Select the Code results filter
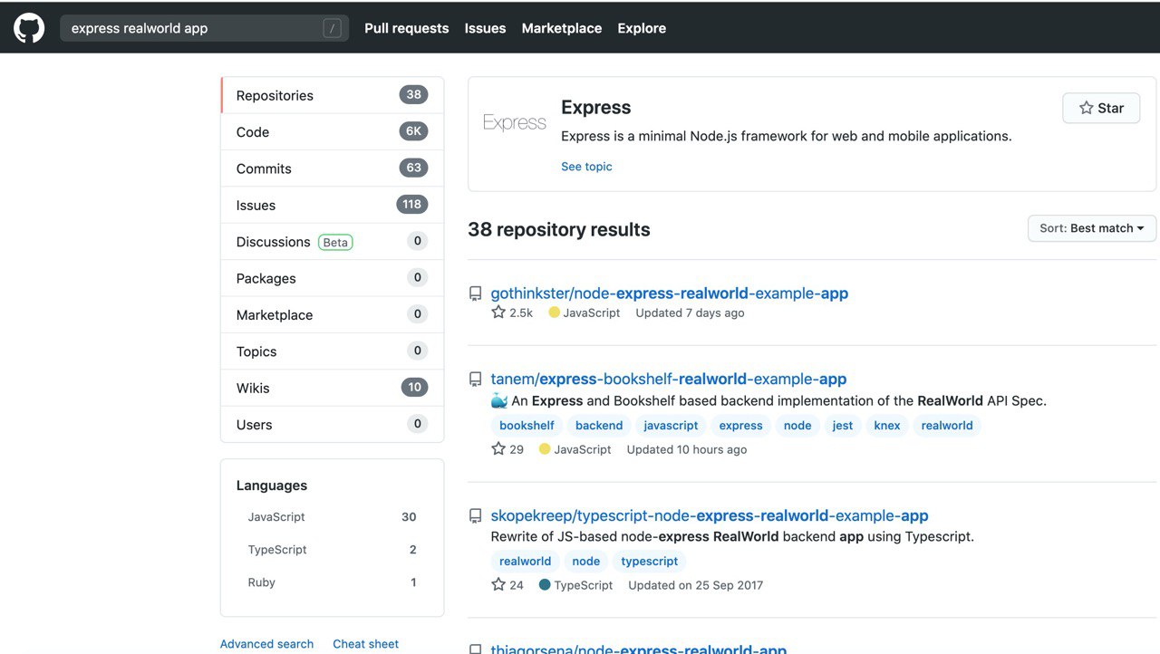1160x654 pixels. click(333, 132)
